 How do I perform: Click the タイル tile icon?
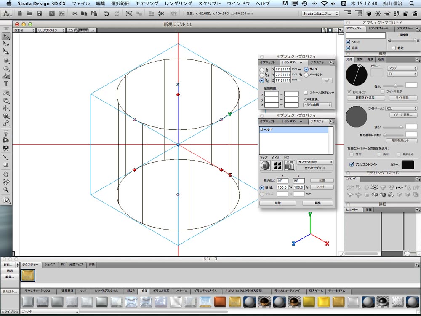click(277, 165)
